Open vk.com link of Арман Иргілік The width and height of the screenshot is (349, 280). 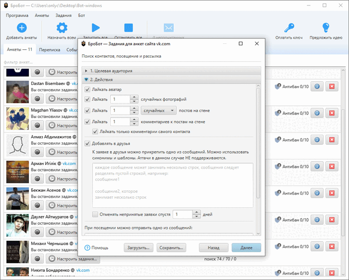69,164
